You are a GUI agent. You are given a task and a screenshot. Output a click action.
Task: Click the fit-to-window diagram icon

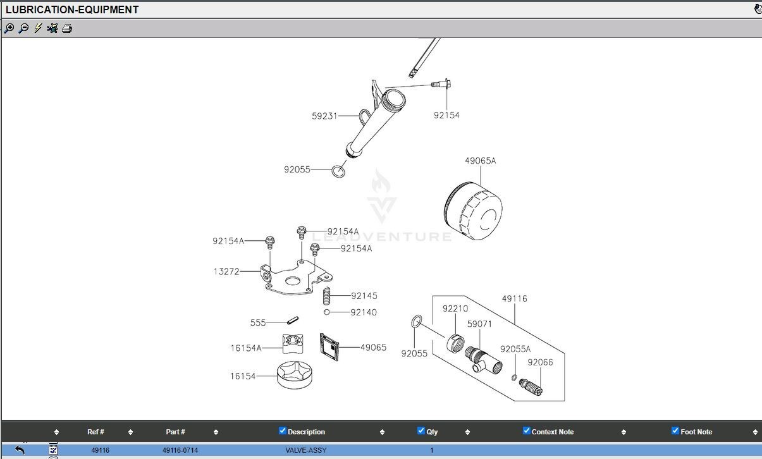pos(52,28)
